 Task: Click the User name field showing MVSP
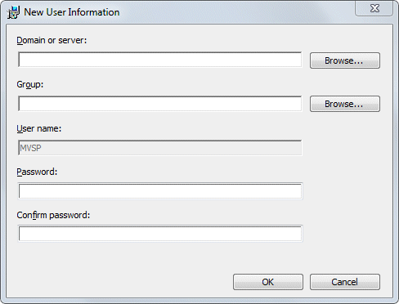coord(160,148)
